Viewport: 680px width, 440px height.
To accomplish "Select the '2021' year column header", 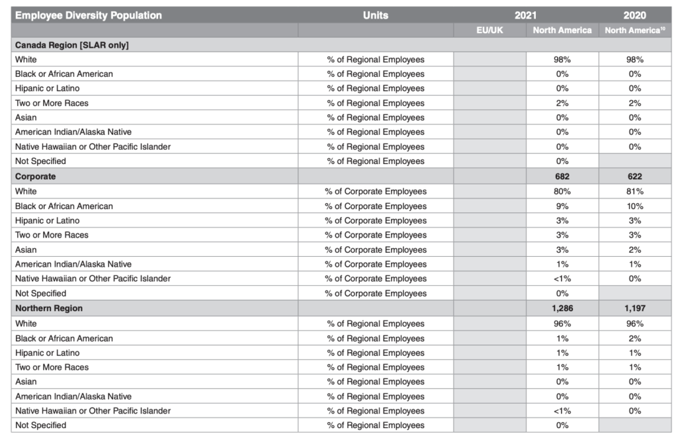I will tap(525, 15).
